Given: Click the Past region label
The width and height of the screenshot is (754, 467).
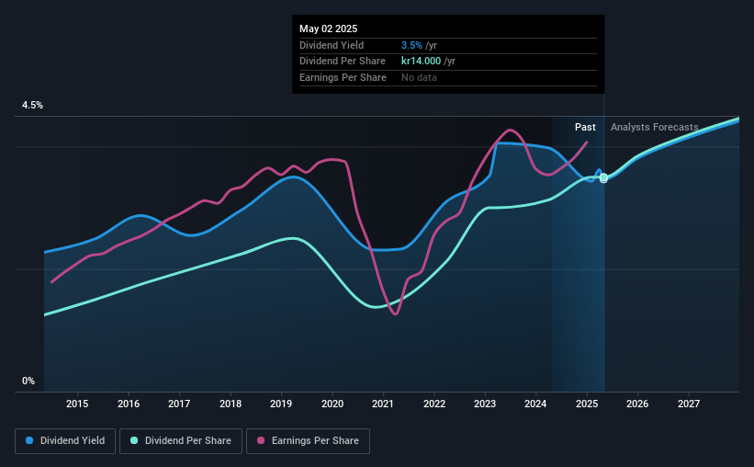Looking at the screenshot, I should [585, 127].
